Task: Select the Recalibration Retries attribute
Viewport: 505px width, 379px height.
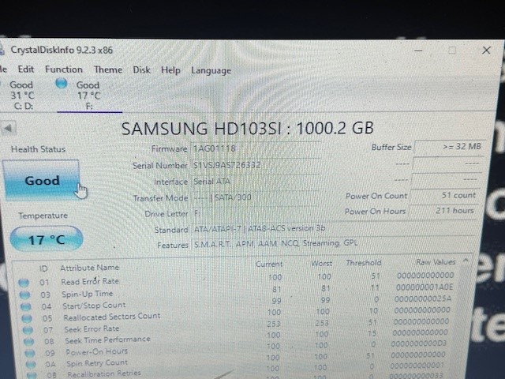Action: (104, 373)
